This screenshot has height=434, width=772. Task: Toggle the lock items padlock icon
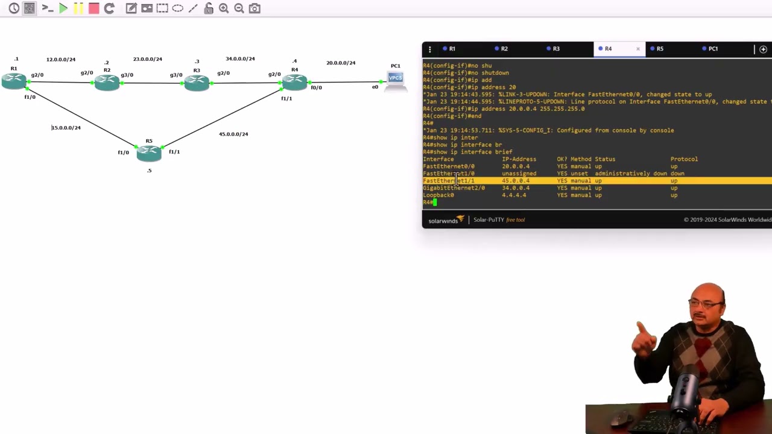(209, 8)
